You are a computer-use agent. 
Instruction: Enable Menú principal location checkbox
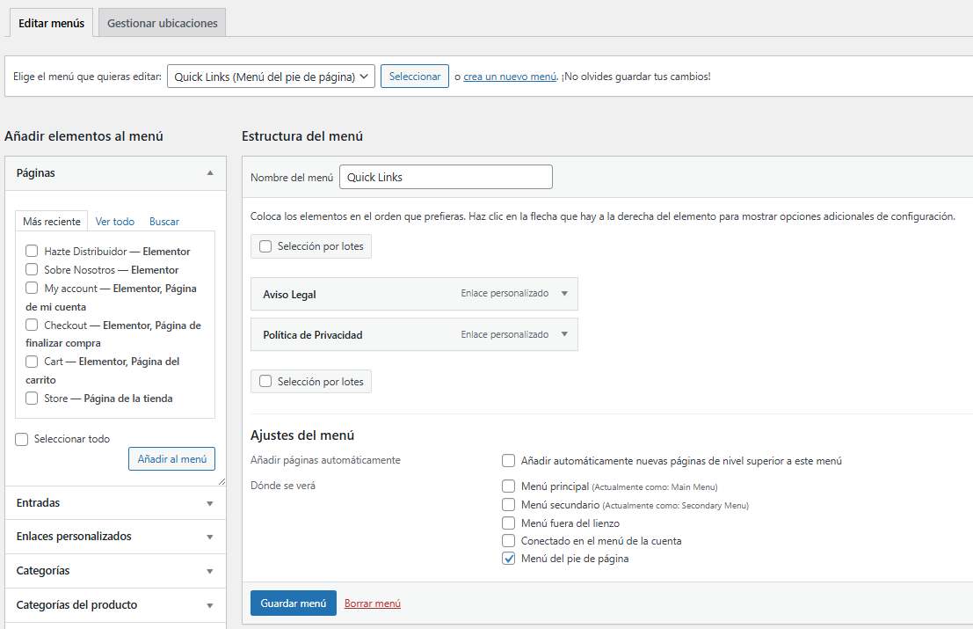[508, 486]
